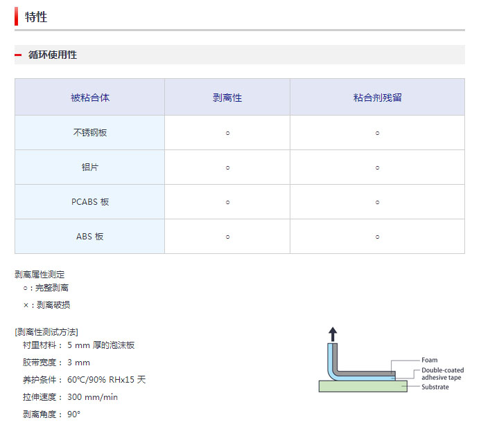Image resolution: width=481 pixels, height=429 pixels.
Task: Click the upward peel arrow in the diagram
Action: point(333,334)
